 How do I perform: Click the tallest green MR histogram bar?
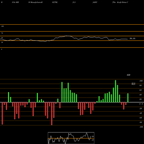point(115,91)
